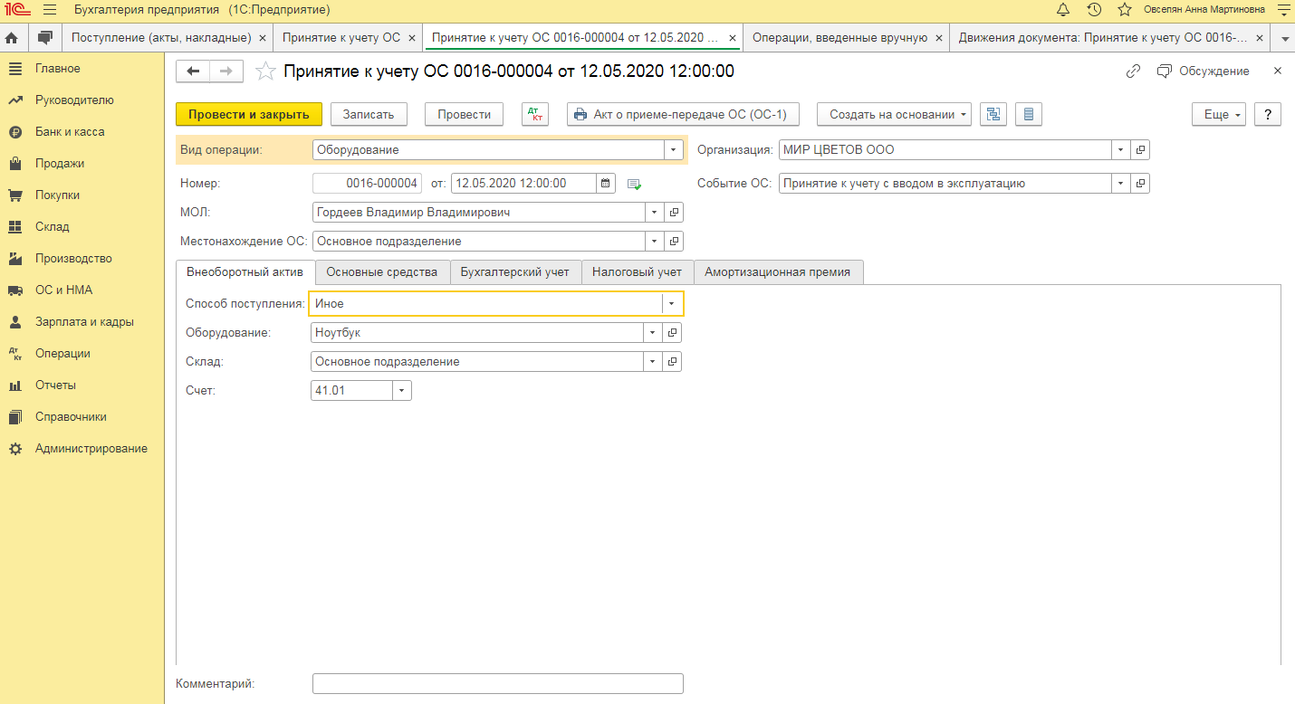Close the Принятие к учету ОС tab
Image resolution: width=1295 pixels, height=704 pixels.
(x=411, y=38)
